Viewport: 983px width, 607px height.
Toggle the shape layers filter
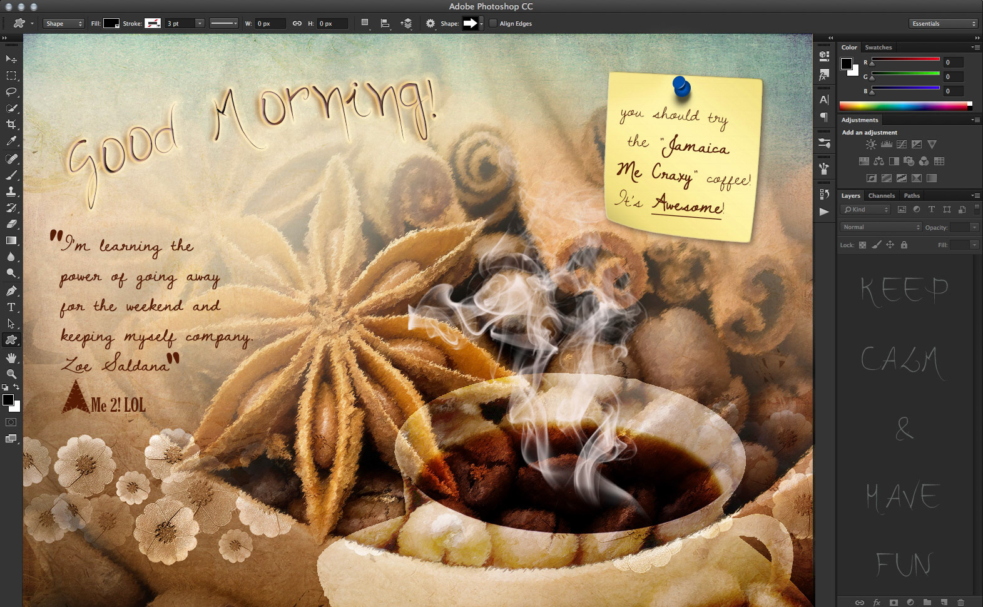pyautogui.click(x=947, y=210)
